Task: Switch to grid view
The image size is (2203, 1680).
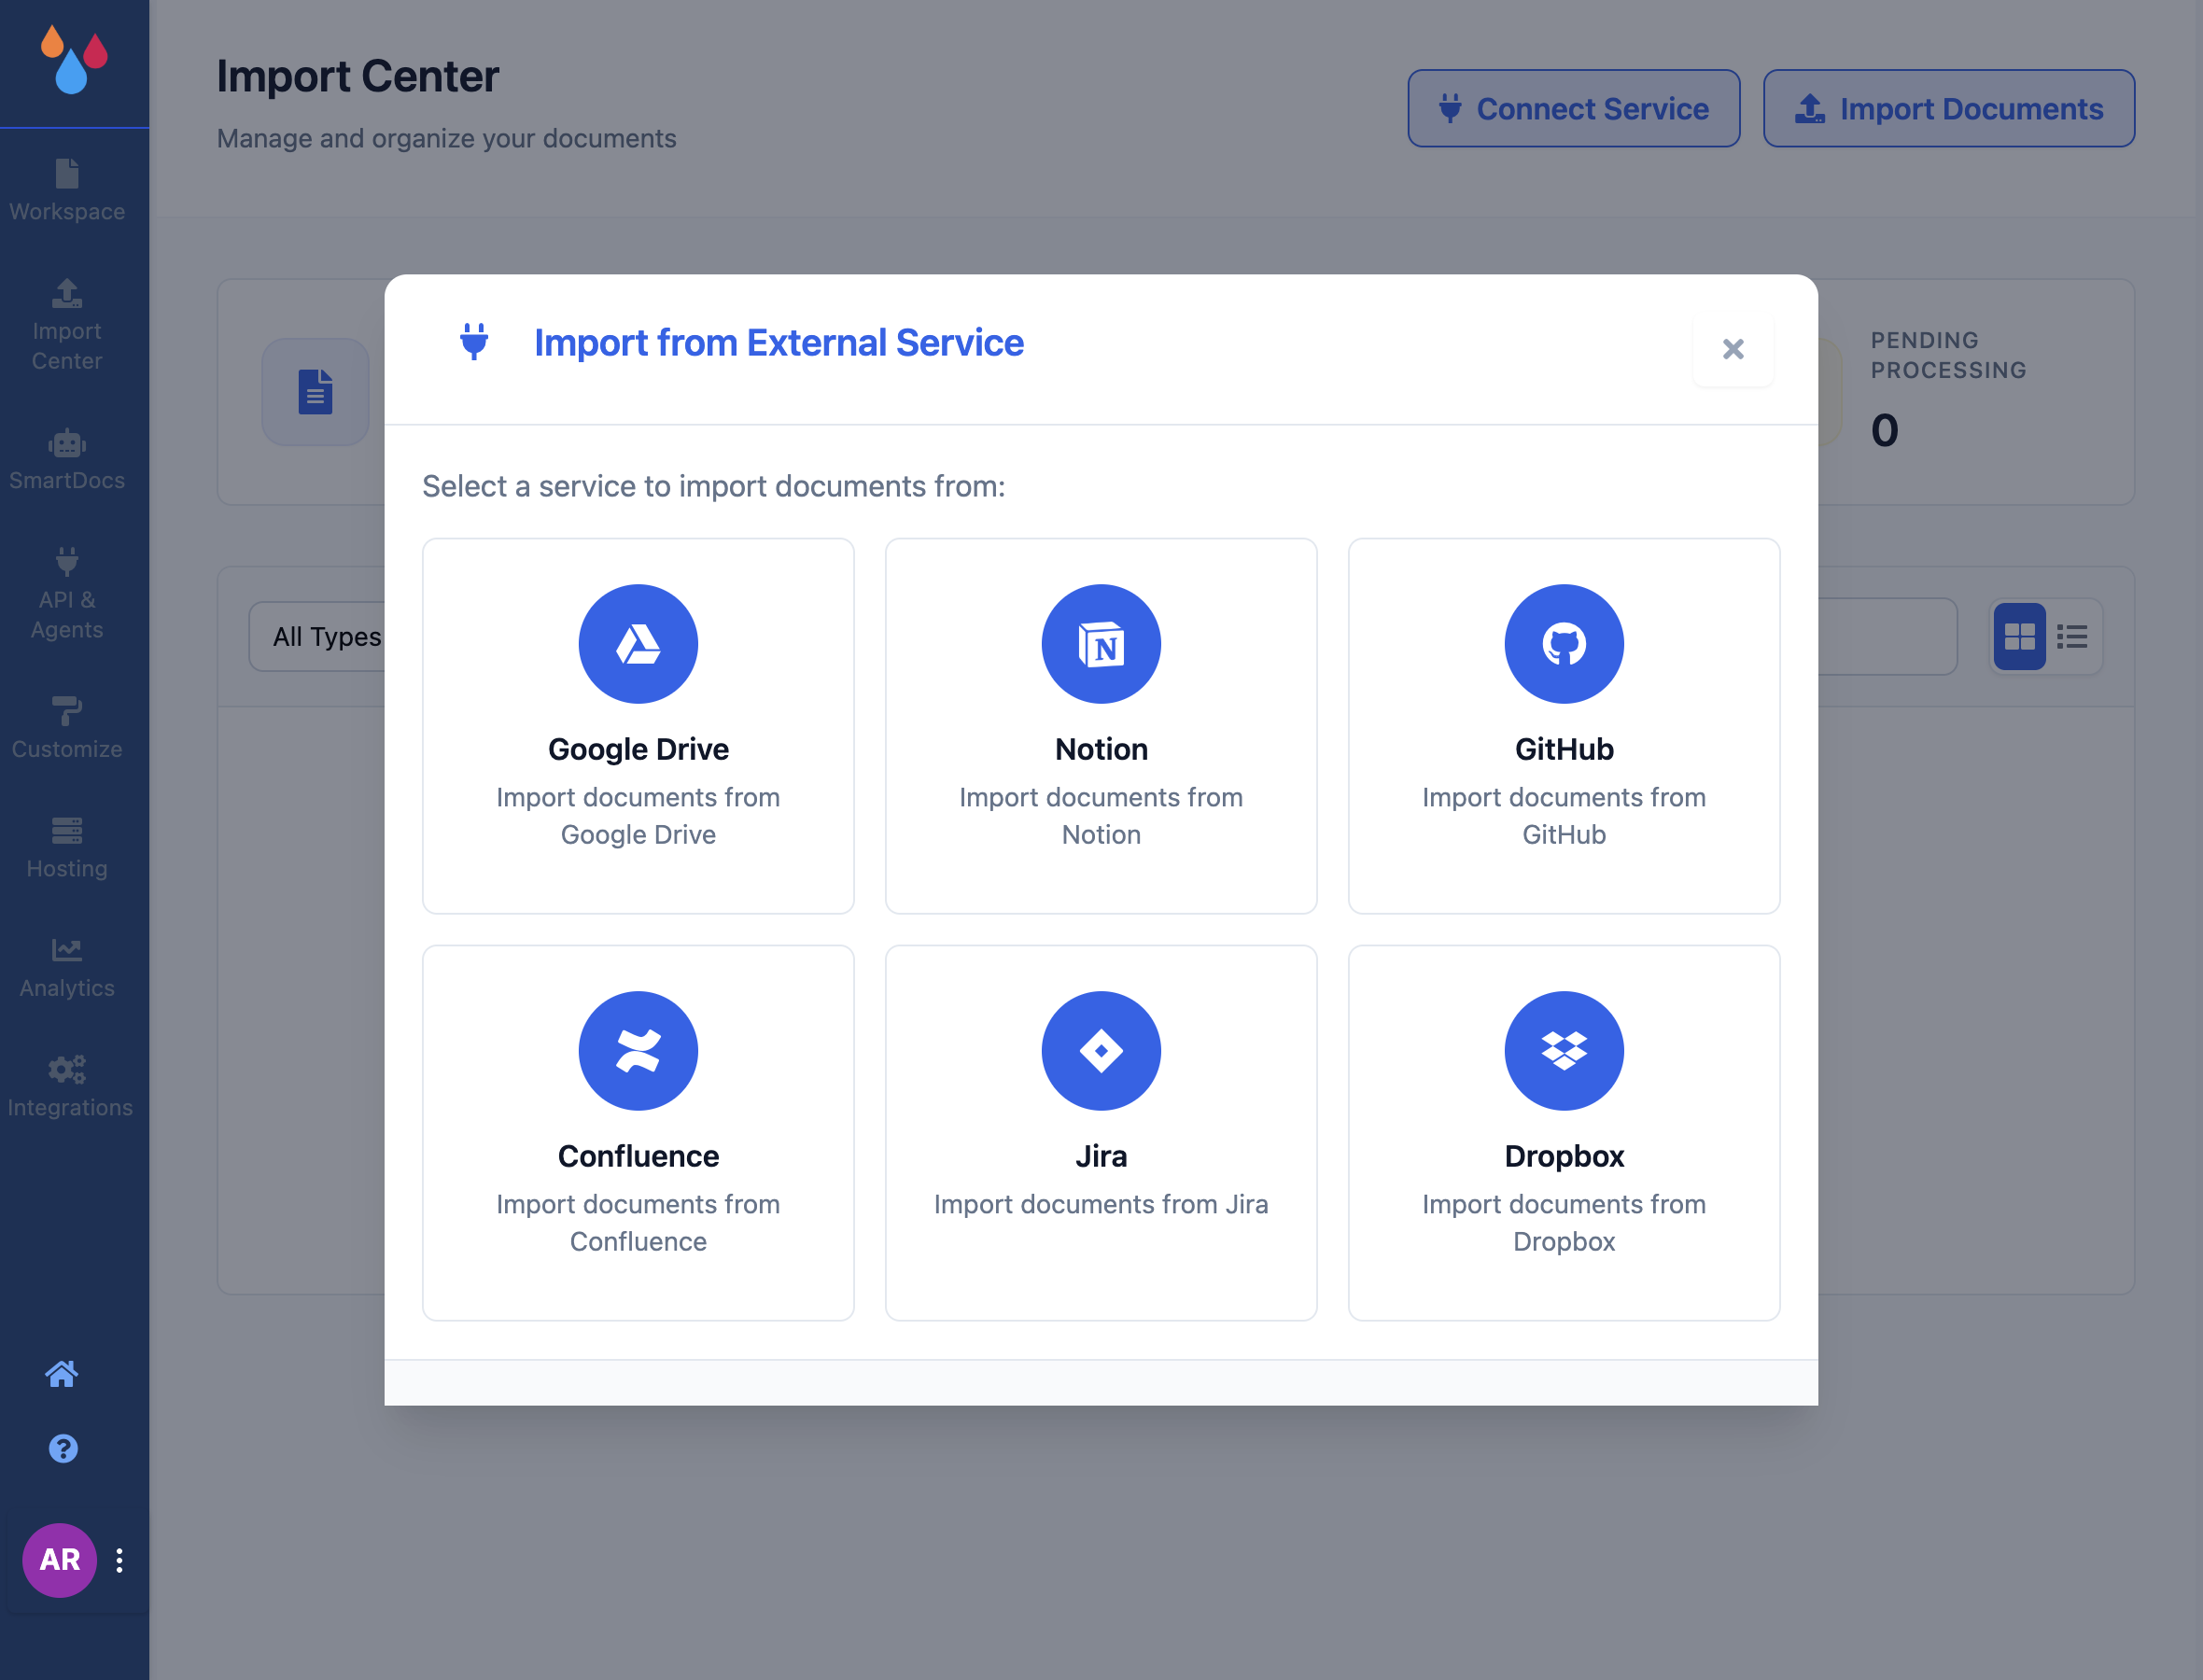Action: click(x=2019, y=636)
